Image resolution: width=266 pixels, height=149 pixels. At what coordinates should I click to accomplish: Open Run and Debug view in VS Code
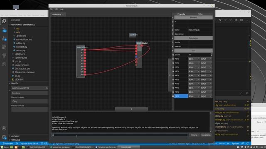(x=4, y=39)
